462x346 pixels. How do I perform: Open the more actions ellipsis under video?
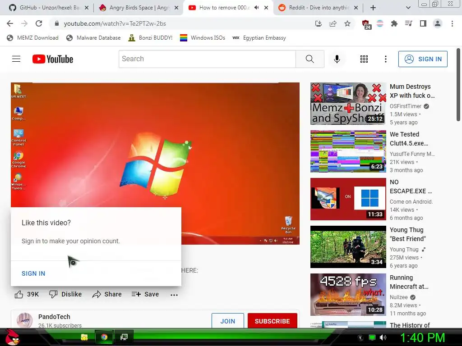point(174,295)
